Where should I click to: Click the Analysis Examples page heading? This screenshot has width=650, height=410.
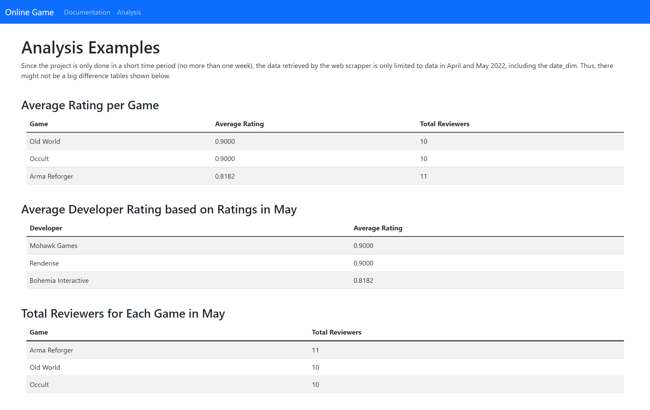(90, 48)
